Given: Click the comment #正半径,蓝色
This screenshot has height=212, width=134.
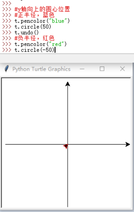Looking at the screenshot, I should point(34,15).
